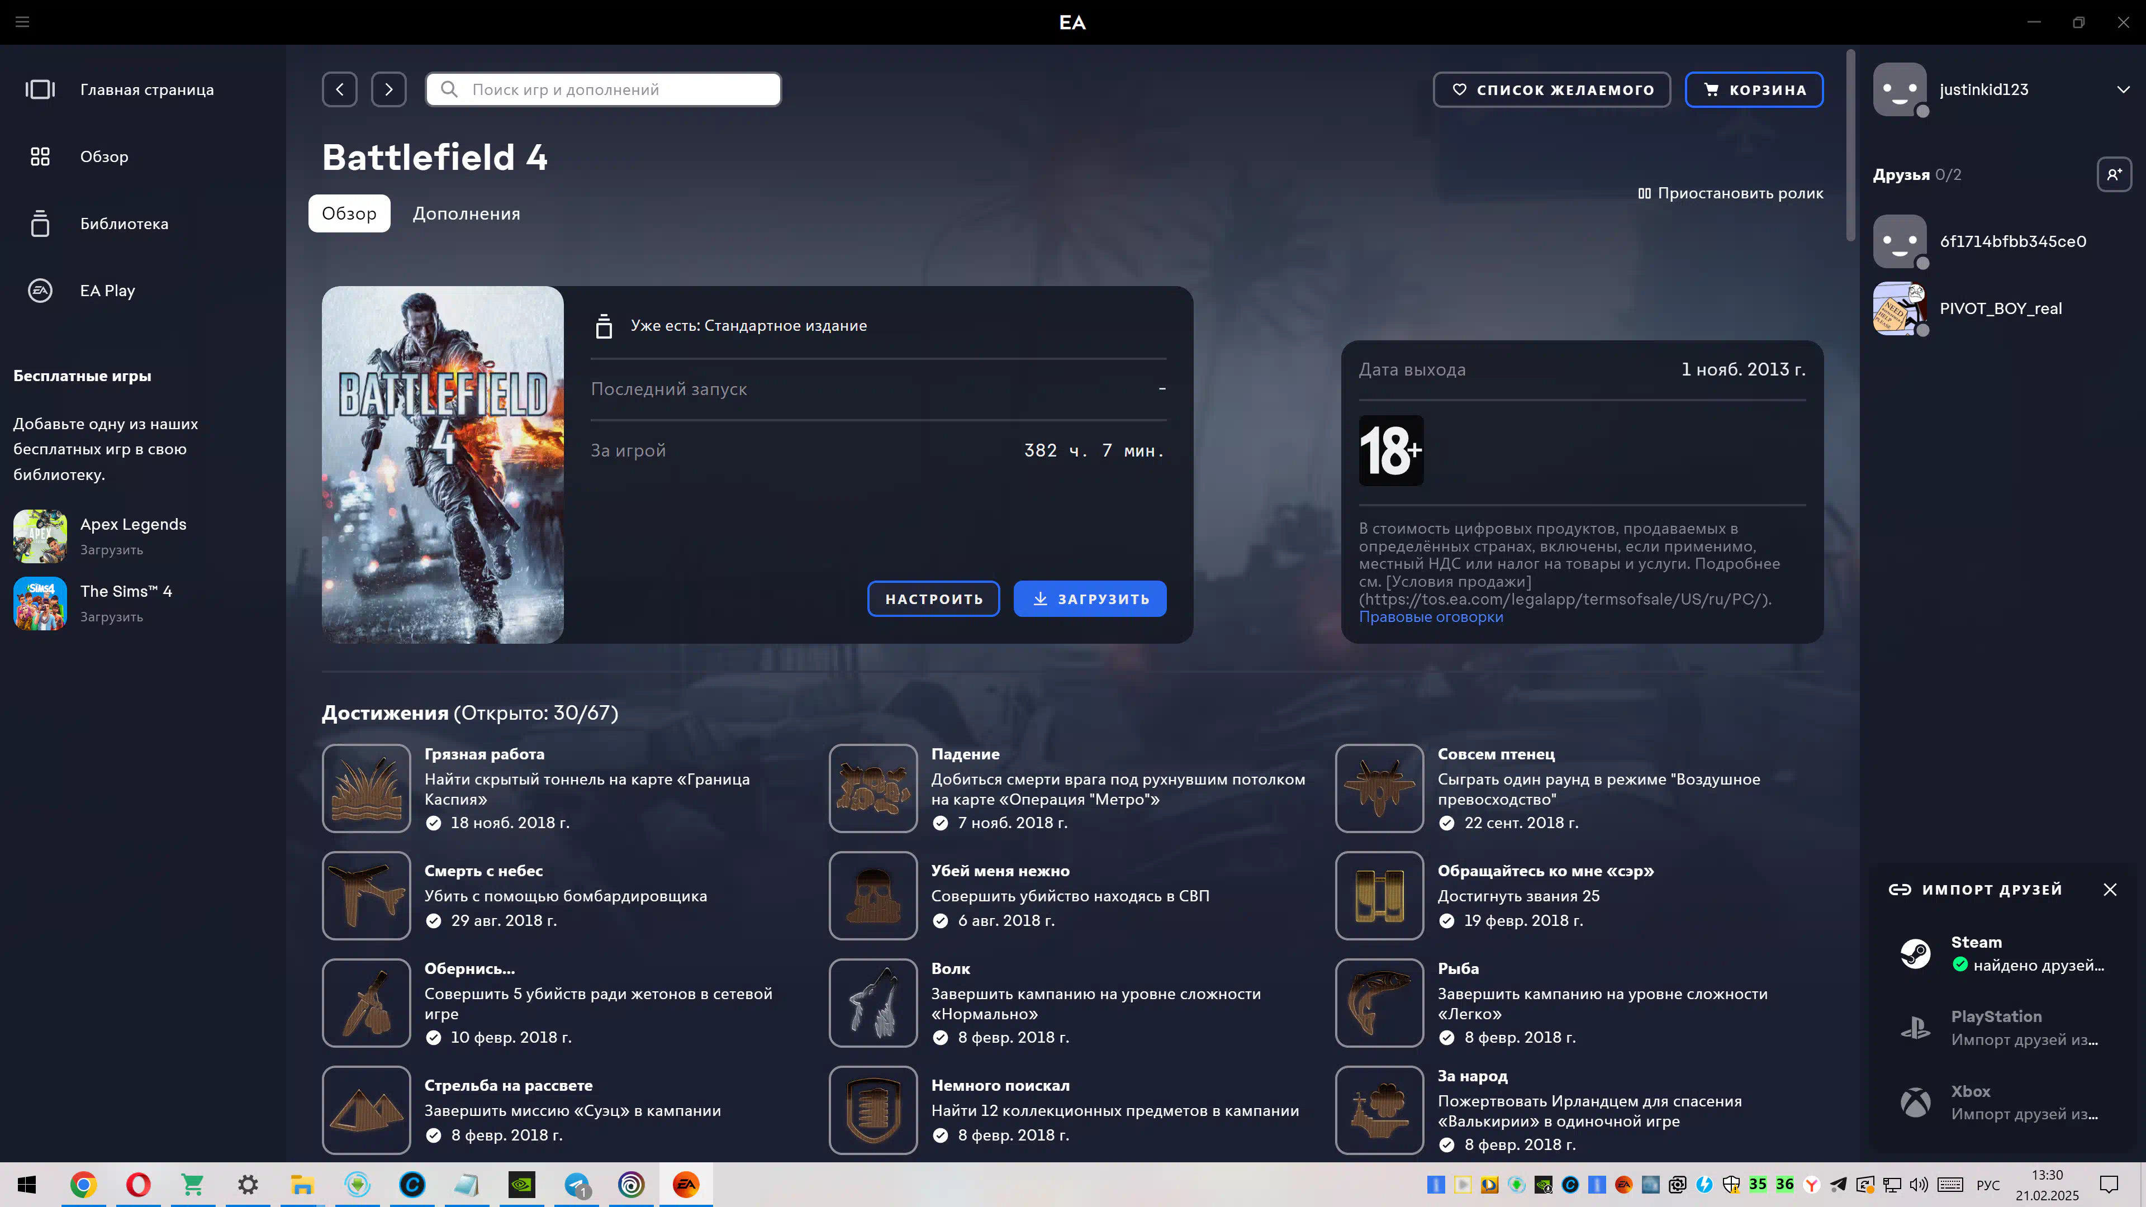Click Загрузить under Apex Legends
2146x1207 pixels.
(x=112, y=550)
